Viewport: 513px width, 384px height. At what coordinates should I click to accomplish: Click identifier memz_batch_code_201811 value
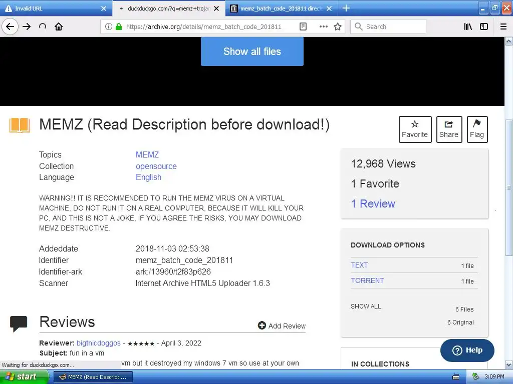pyautogui.click(x=184, y=260)
